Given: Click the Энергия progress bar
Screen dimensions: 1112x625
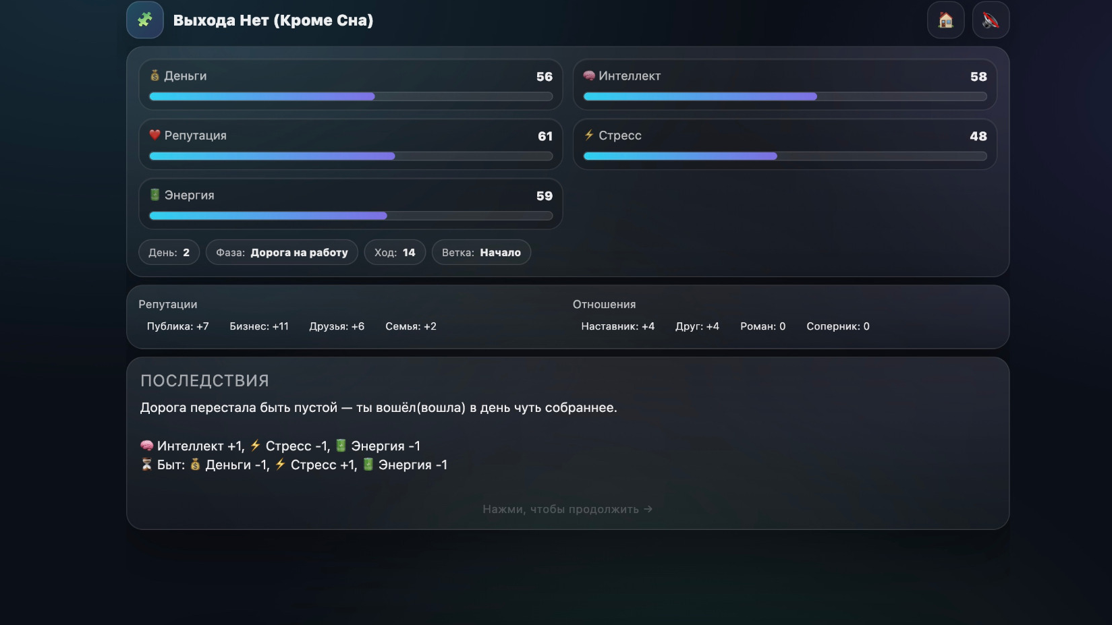Looking at the screenshot, I should click(350, 216).
